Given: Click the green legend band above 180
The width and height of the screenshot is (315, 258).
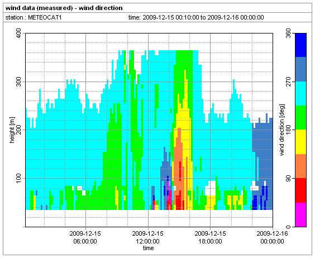Looking at the screenshot, I should pyautogui.click(x=300, y=118).
